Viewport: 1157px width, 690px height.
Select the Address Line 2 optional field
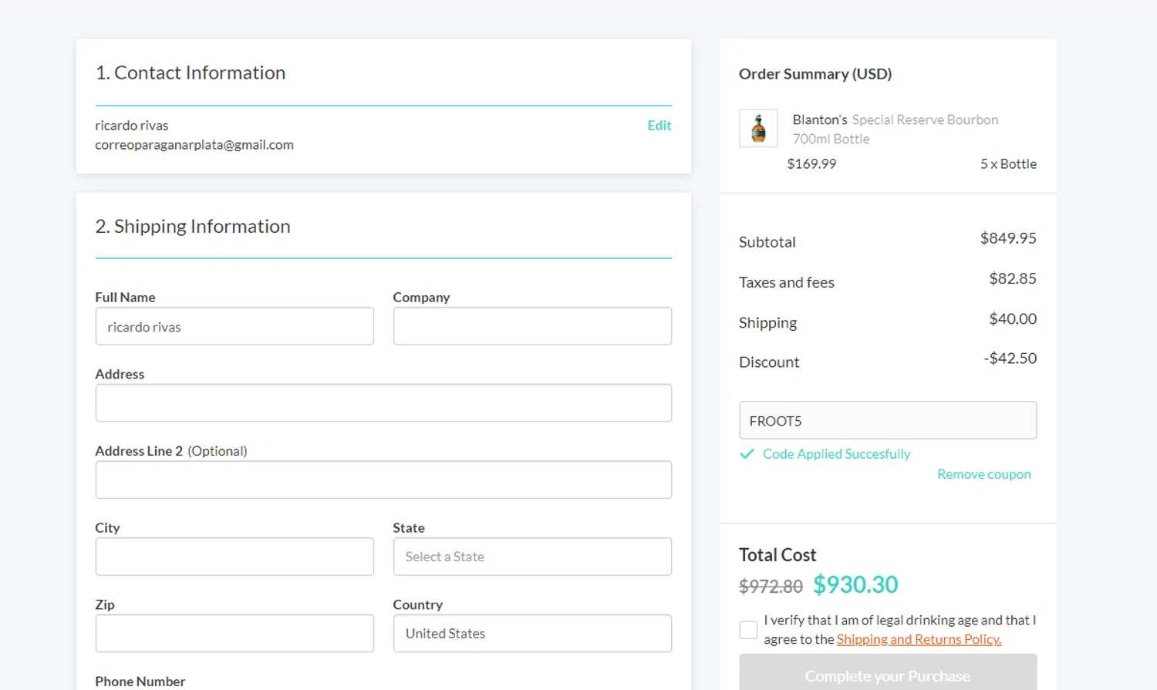point(383,480)
